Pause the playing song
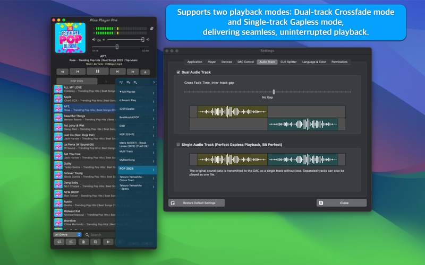This screenshot has width=425, height=265. [x=98, y=72]
